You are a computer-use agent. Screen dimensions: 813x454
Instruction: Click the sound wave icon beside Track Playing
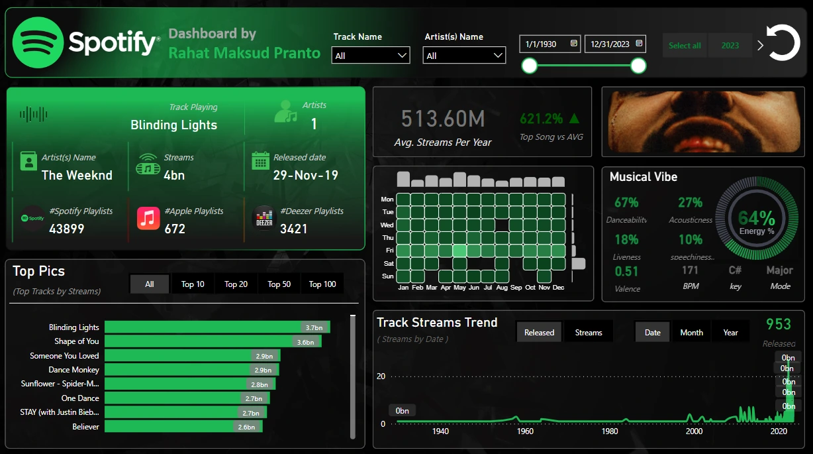(33, 115)
